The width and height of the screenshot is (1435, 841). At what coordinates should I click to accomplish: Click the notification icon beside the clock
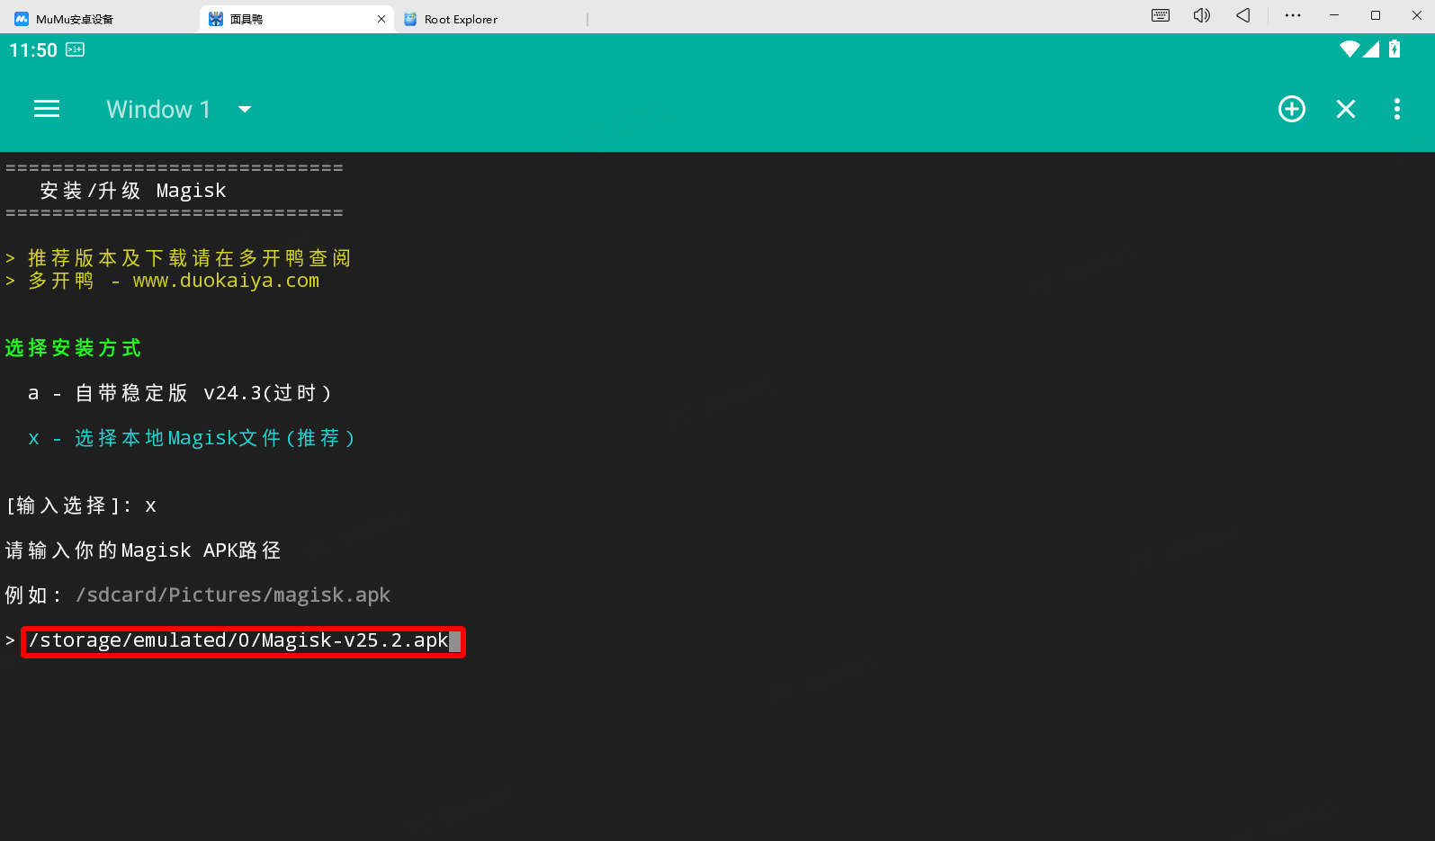[76, 49]
